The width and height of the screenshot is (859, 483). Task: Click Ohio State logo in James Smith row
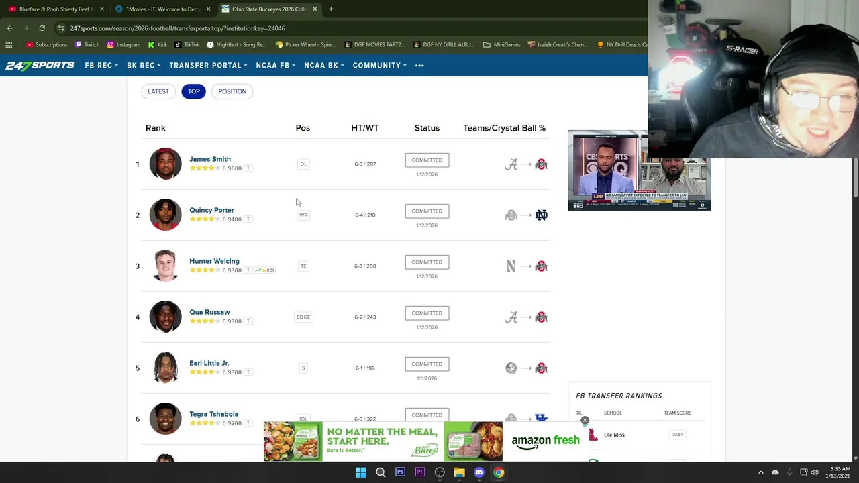click(x=541, y=164)
